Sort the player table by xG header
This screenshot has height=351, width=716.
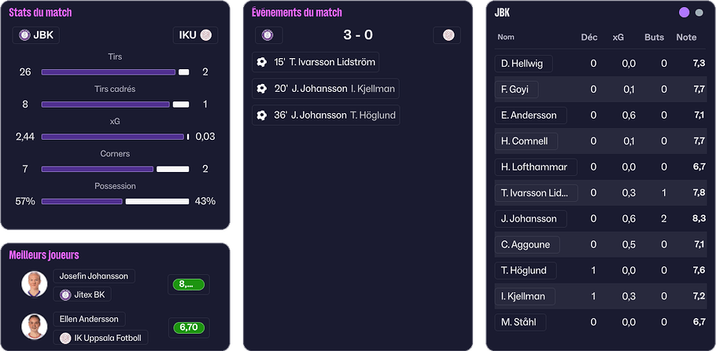pos(618,37)
